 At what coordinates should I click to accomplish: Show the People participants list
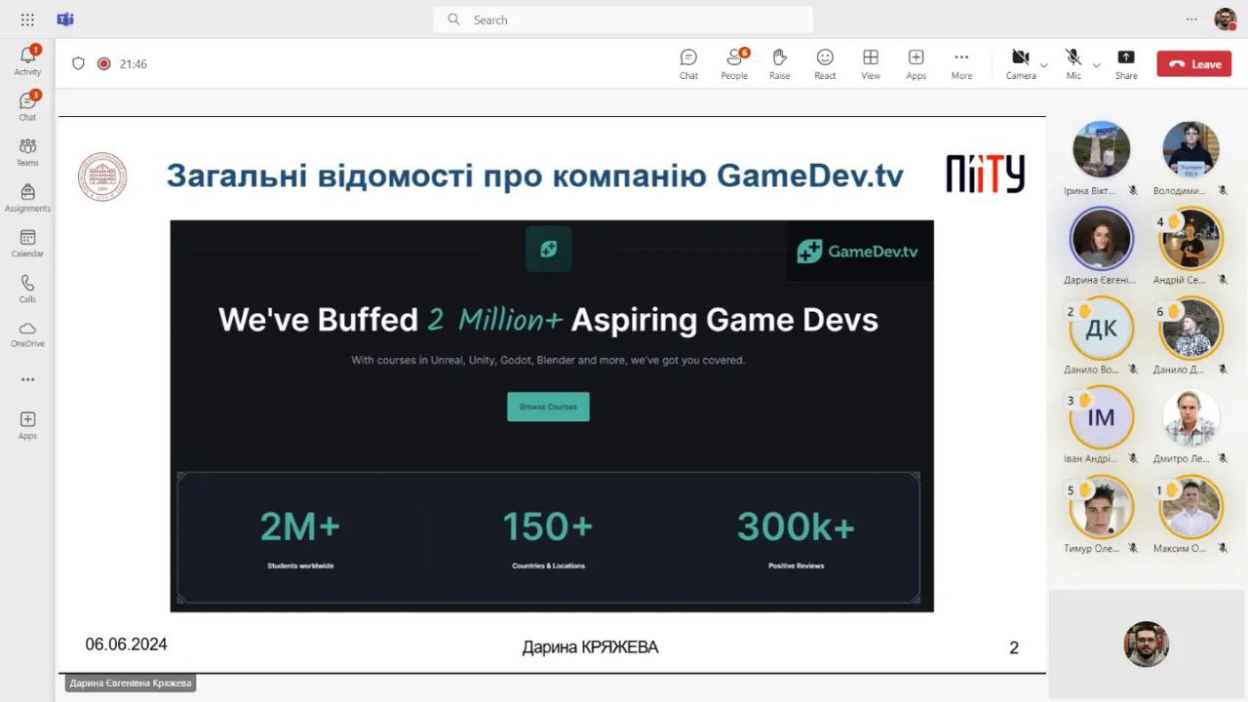(734, 63)
